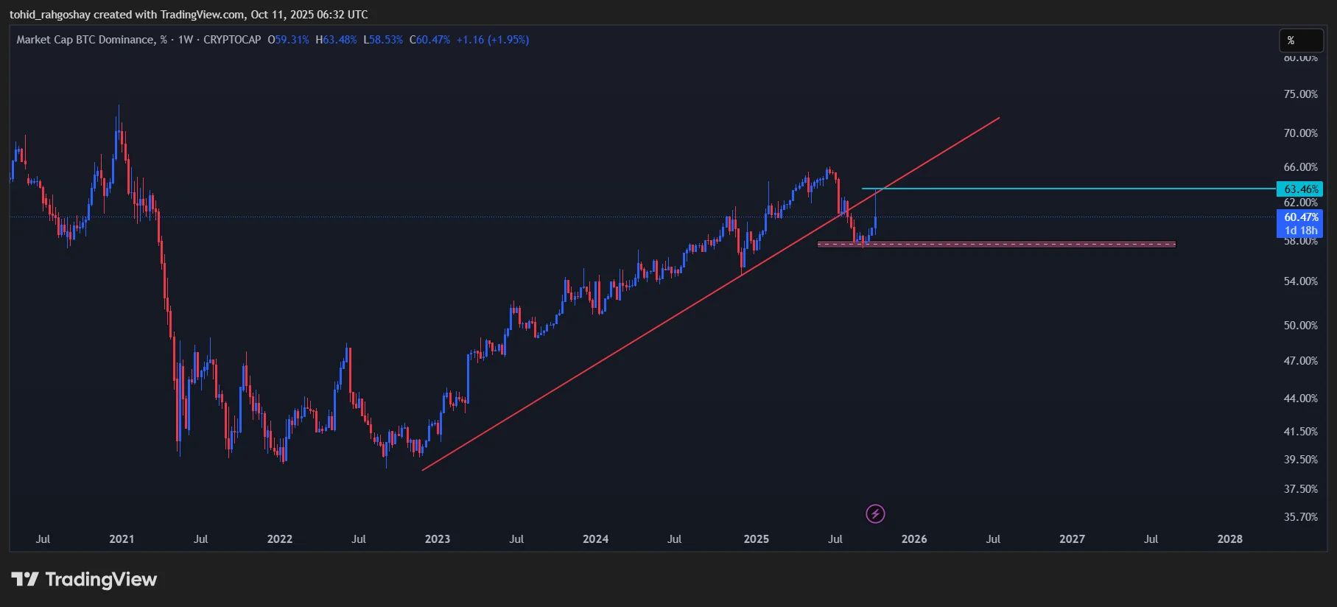Select the red ascending trendline
Screen dimensions: 1337x607
[x=663, y=324]
